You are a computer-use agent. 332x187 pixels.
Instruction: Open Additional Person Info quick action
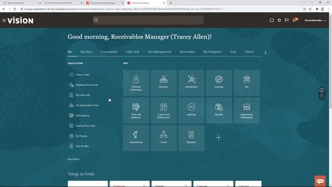(84, 85)
